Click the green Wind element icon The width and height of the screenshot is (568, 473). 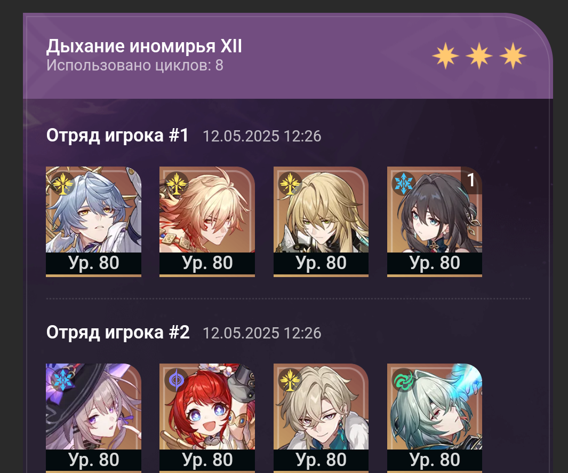tap(404, 381)
